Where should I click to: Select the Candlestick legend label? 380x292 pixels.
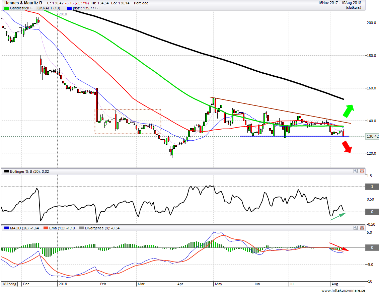20,8
